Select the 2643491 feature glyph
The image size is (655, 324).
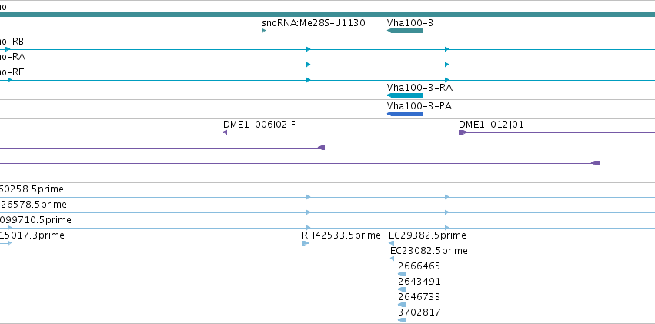tap(402, 289)
